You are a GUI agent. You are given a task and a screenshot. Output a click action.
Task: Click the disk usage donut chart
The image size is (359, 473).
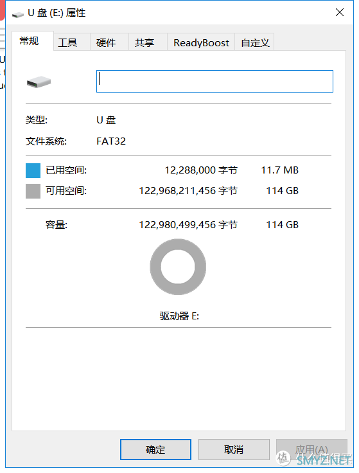click(178, 267)
